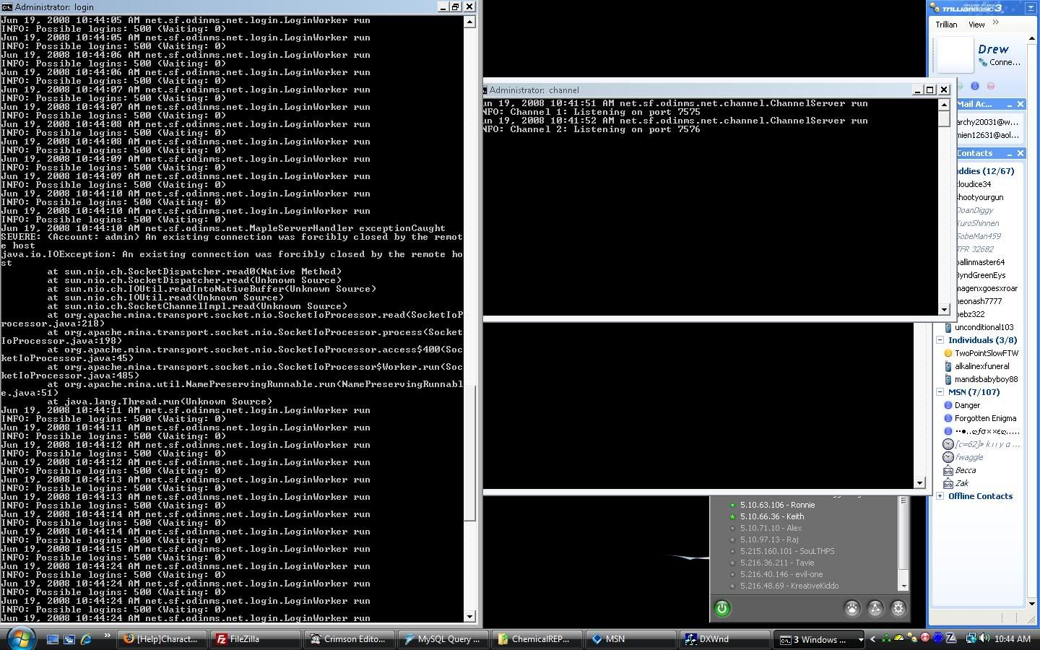Click login console scrollbar down arrow
1040x650 pixels.
[x=469, y=616]
